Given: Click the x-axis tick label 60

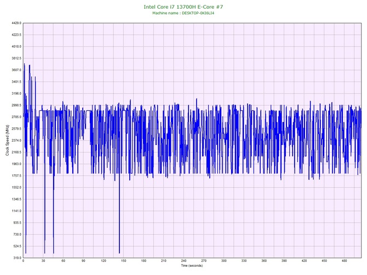Looking at the screenshot, I should click(x=63, y=261).
